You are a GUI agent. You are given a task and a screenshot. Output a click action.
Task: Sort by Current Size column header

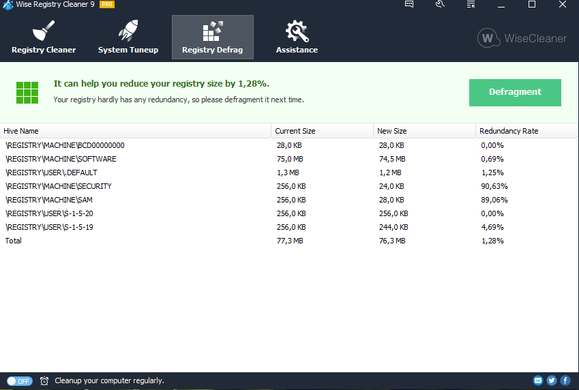[323, 131]
